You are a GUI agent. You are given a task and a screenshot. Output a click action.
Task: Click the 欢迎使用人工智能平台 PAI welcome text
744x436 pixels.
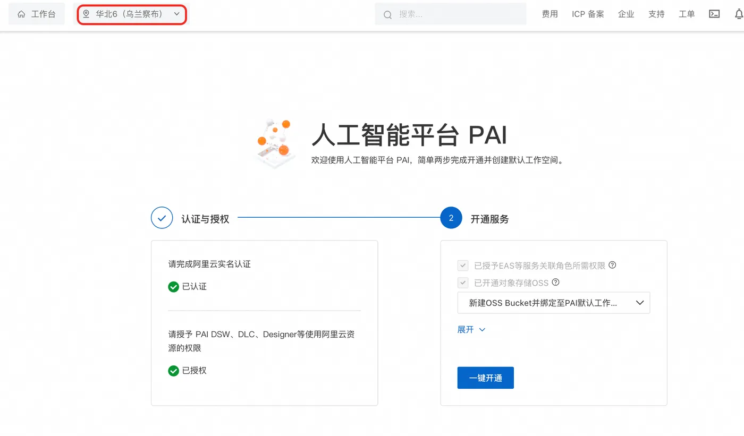coord(437,160)
